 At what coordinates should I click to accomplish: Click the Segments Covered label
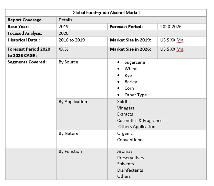(27, 62)
